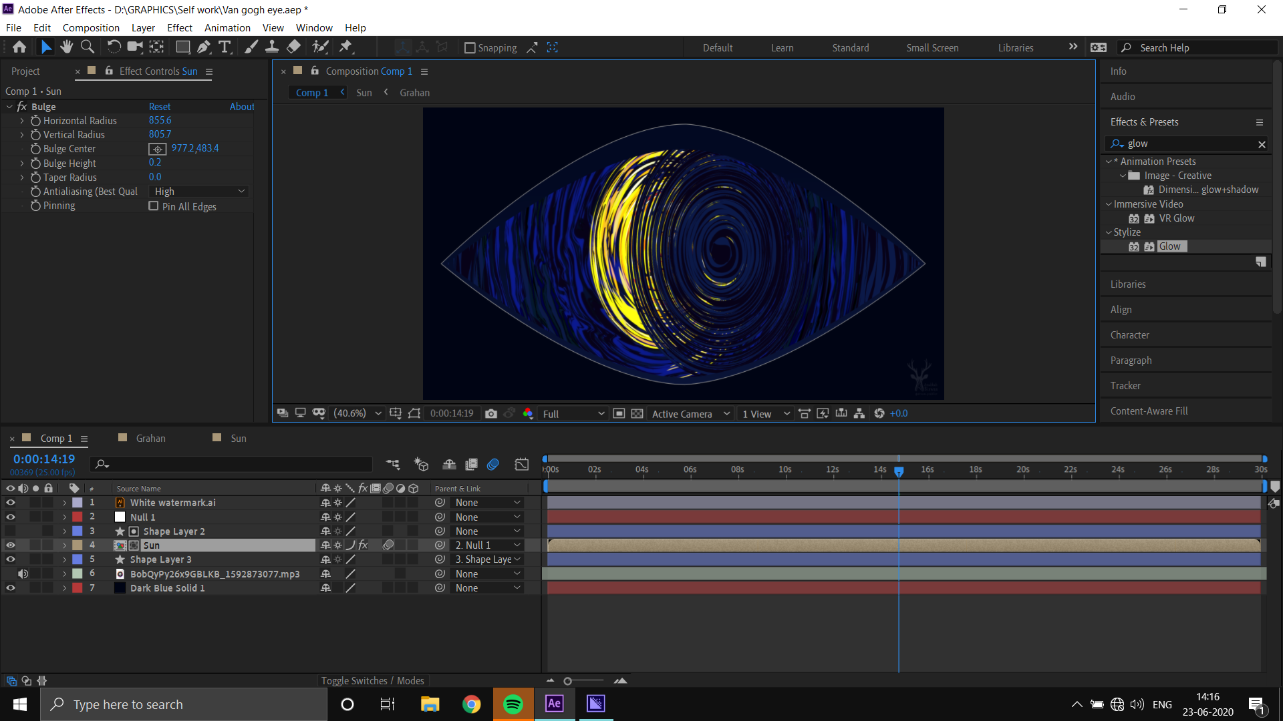
Task: Select the Rectangle shape tool
Action: pos(182,47)
